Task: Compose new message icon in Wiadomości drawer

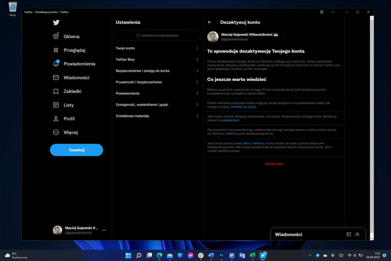Action: click(x=349, y=234)
